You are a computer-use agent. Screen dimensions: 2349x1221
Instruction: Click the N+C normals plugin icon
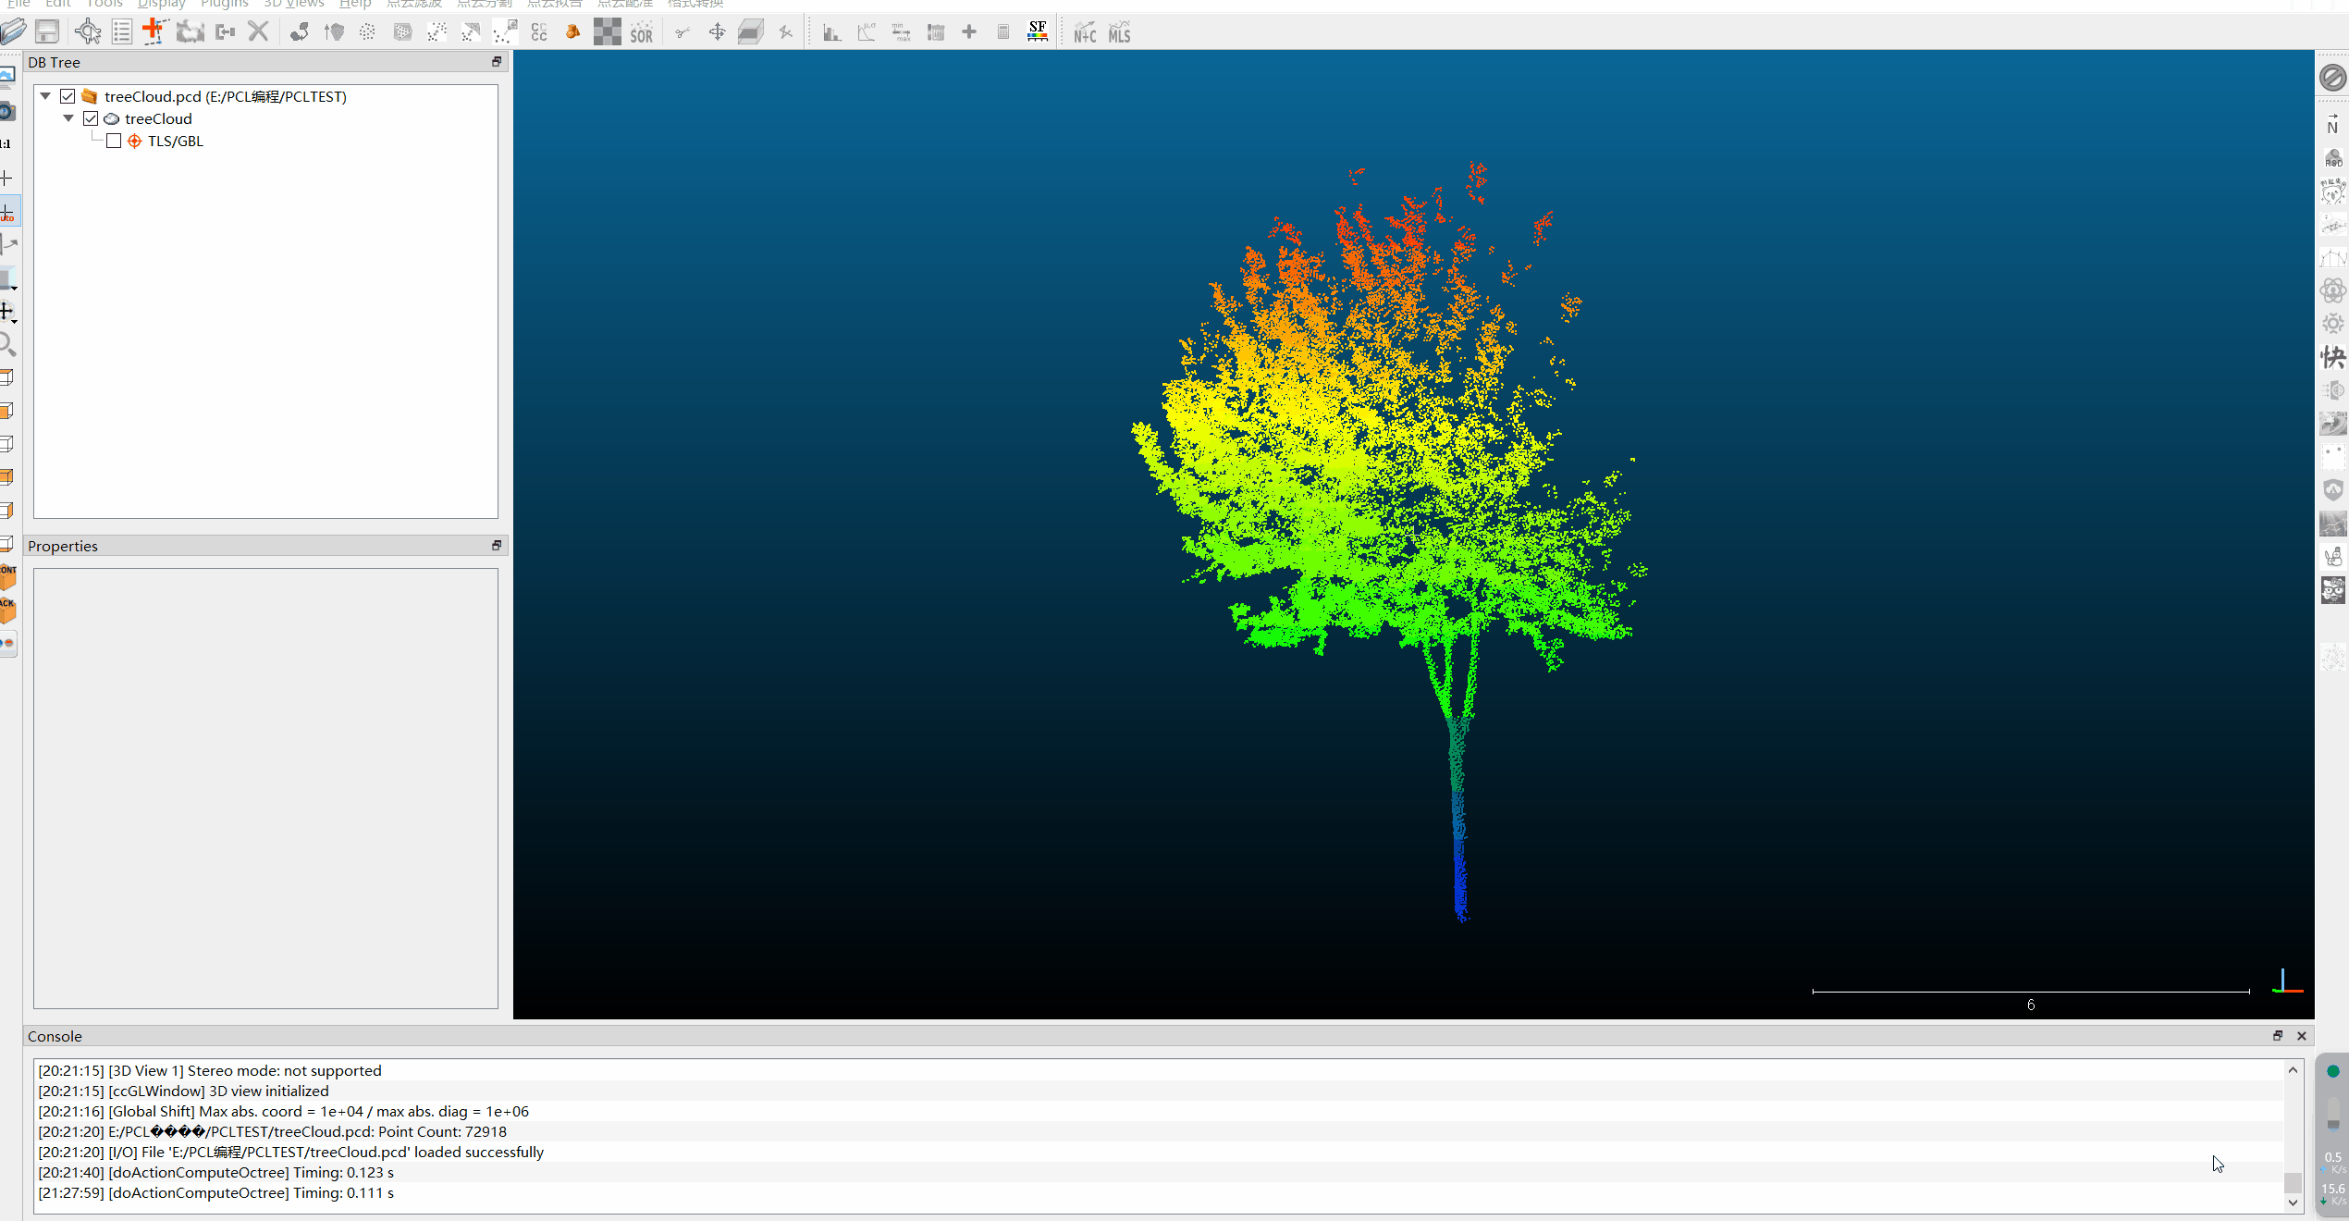pos(1085,34)
